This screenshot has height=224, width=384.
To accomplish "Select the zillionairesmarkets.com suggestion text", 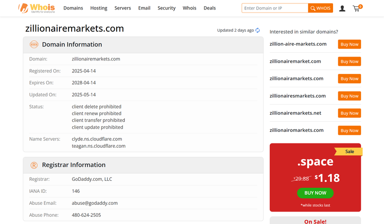I will click(x=298, y=96).
